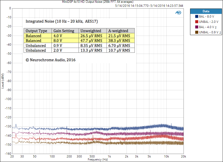This screenshot has height=162, width=223.
Task: Click the Unweighted column header
Action: click(x=93, y=31)
